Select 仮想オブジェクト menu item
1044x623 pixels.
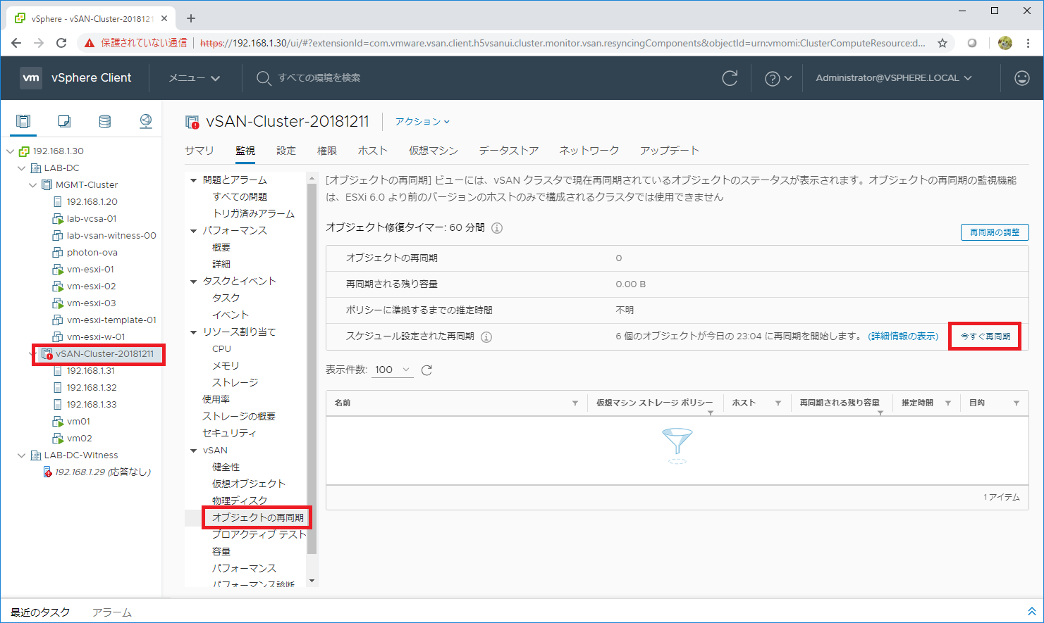pyautogui.click(x=249, y=484)
